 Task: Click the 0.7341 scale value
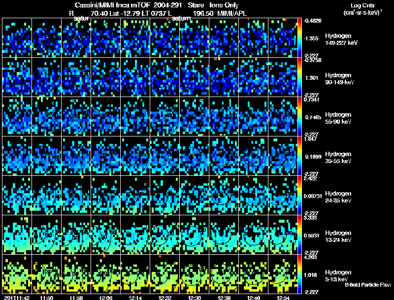pos(311,100)
